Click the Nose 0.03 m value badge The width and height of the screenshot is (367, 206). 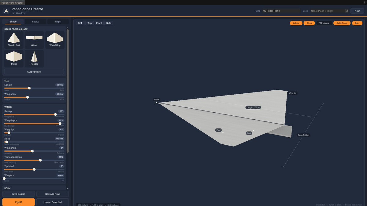pyautogui.click(x=60, y=139)
